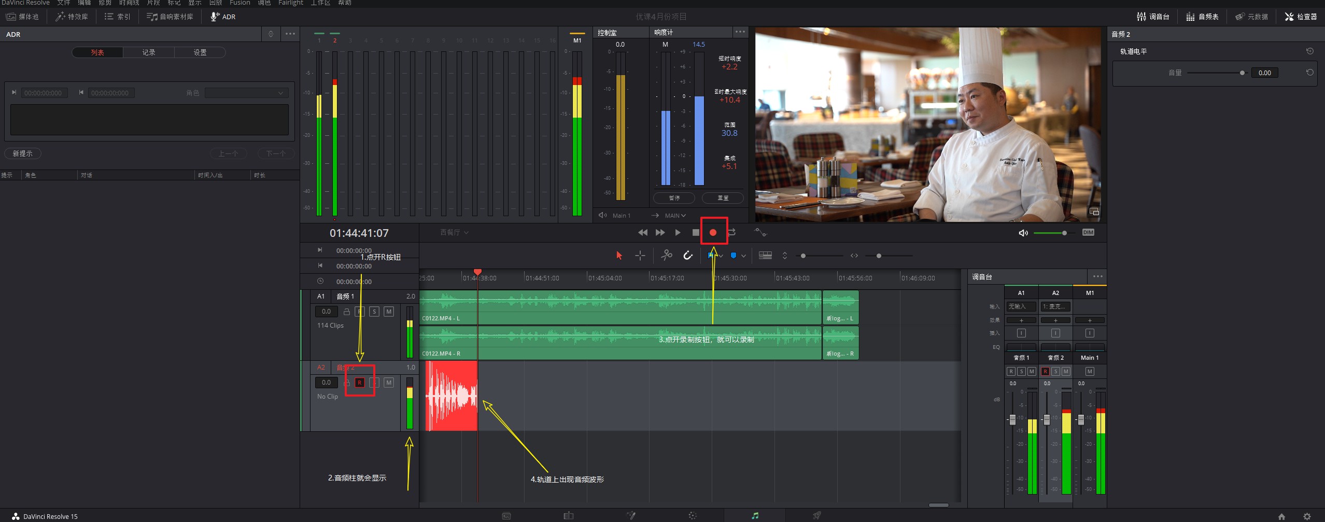Toggle the DIM button
1325x522 pixels.
point(1088,232)
